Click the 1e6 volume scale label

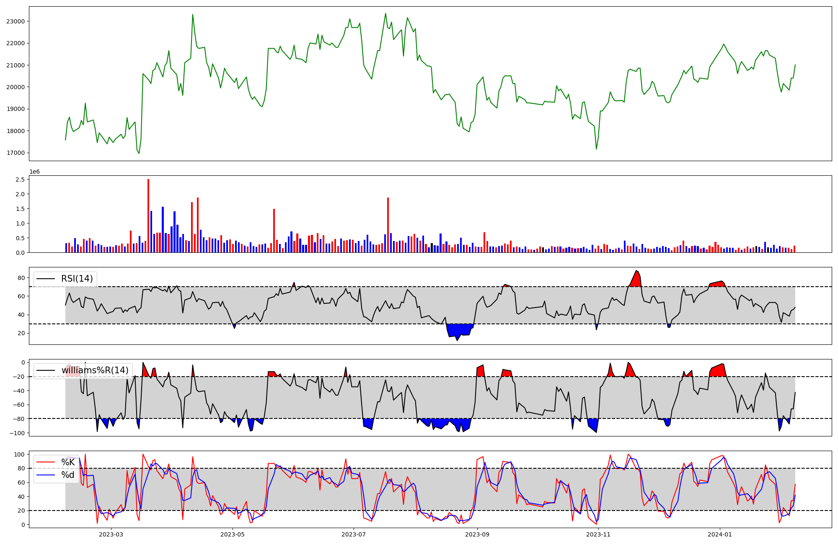click(x=34, y=172)
